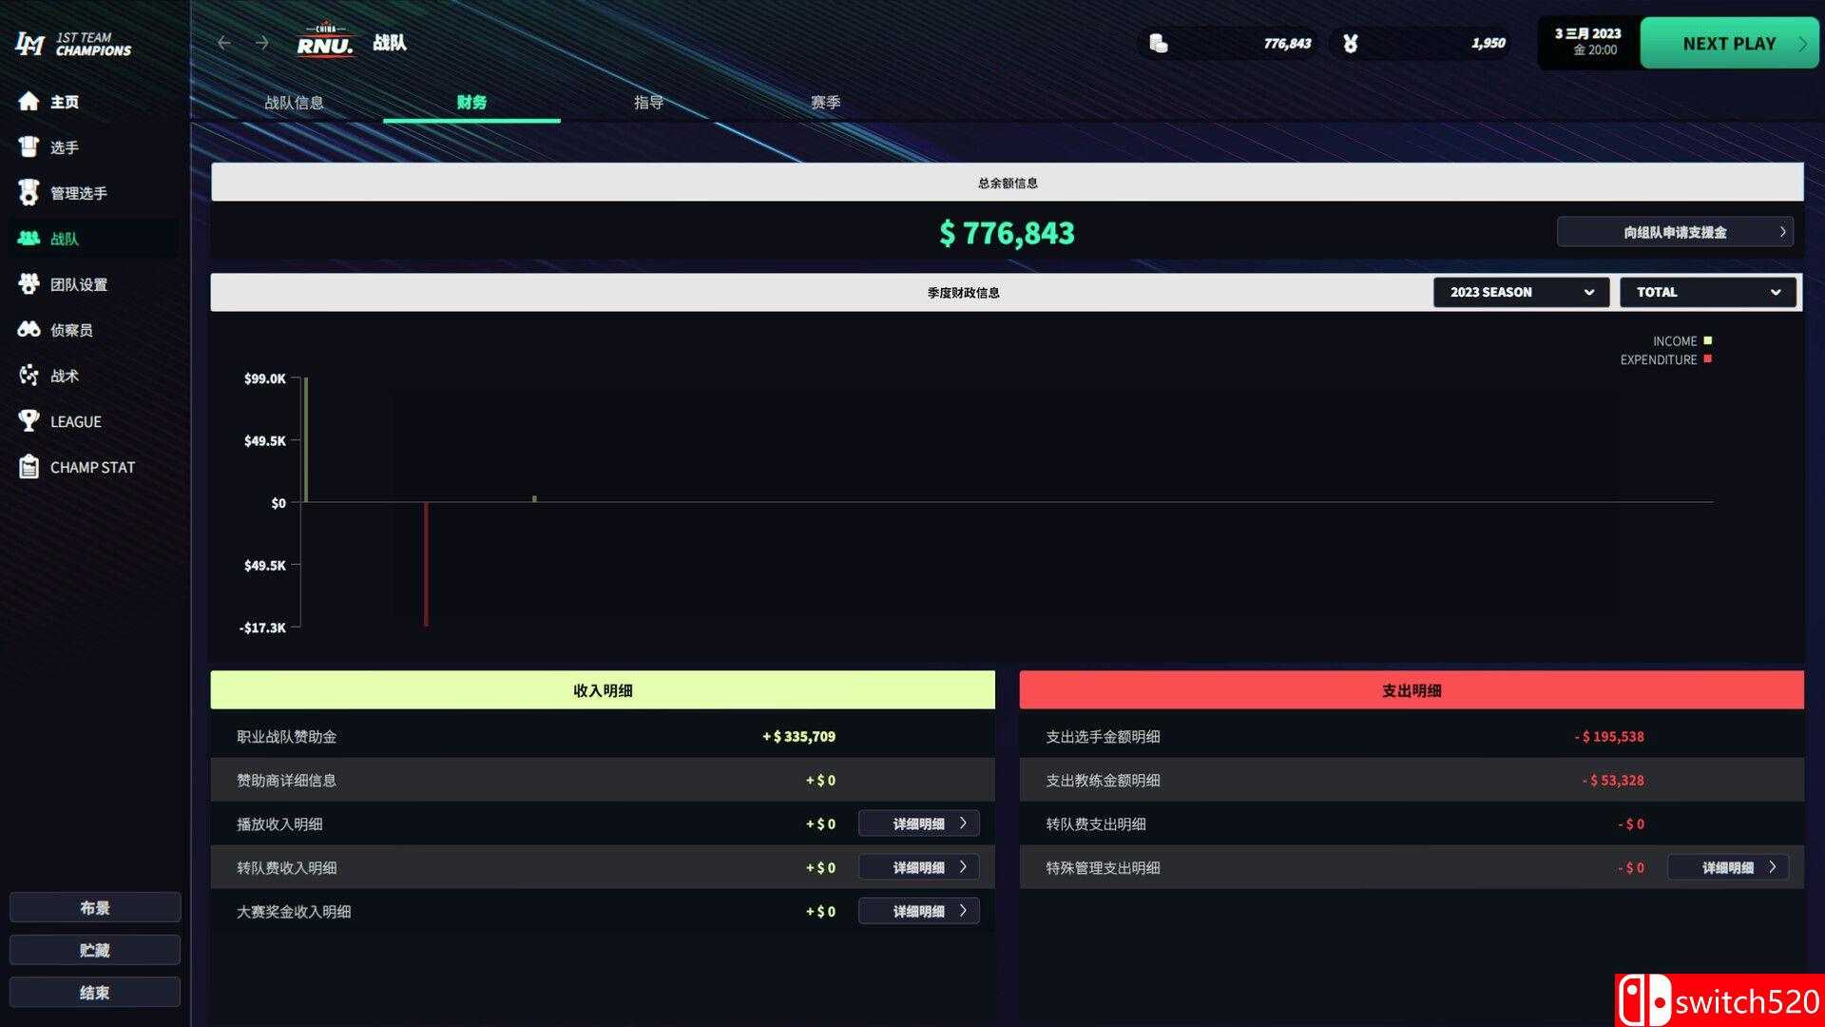The image size is (1825, 1027).
Task: Click the red expenditure bar in chart
Action: [x=426, y=564]
